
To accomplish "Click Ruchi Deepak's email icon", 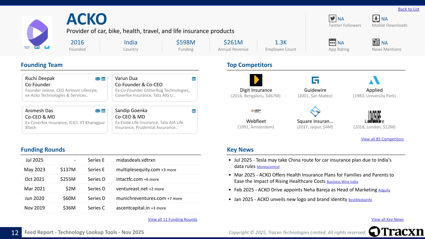I will pos(98,79).
